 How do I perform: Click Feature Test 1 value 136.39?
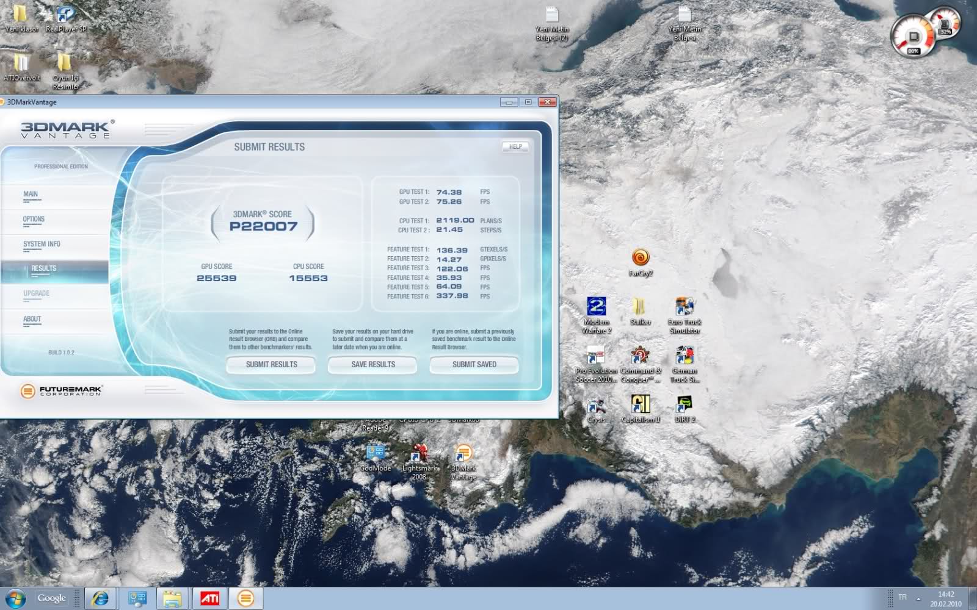[452, 250]
